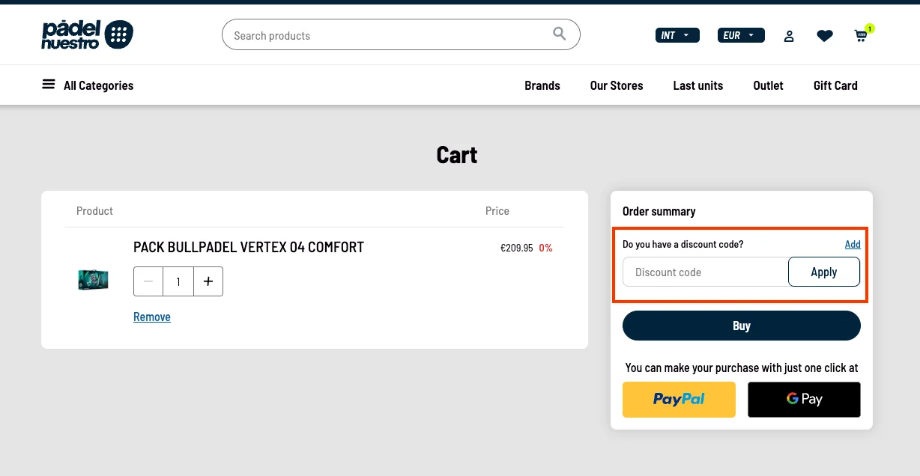Pay with the PayPal button
Image resolution: width=920 pixels, height=476 pixels.
(679, 399)
